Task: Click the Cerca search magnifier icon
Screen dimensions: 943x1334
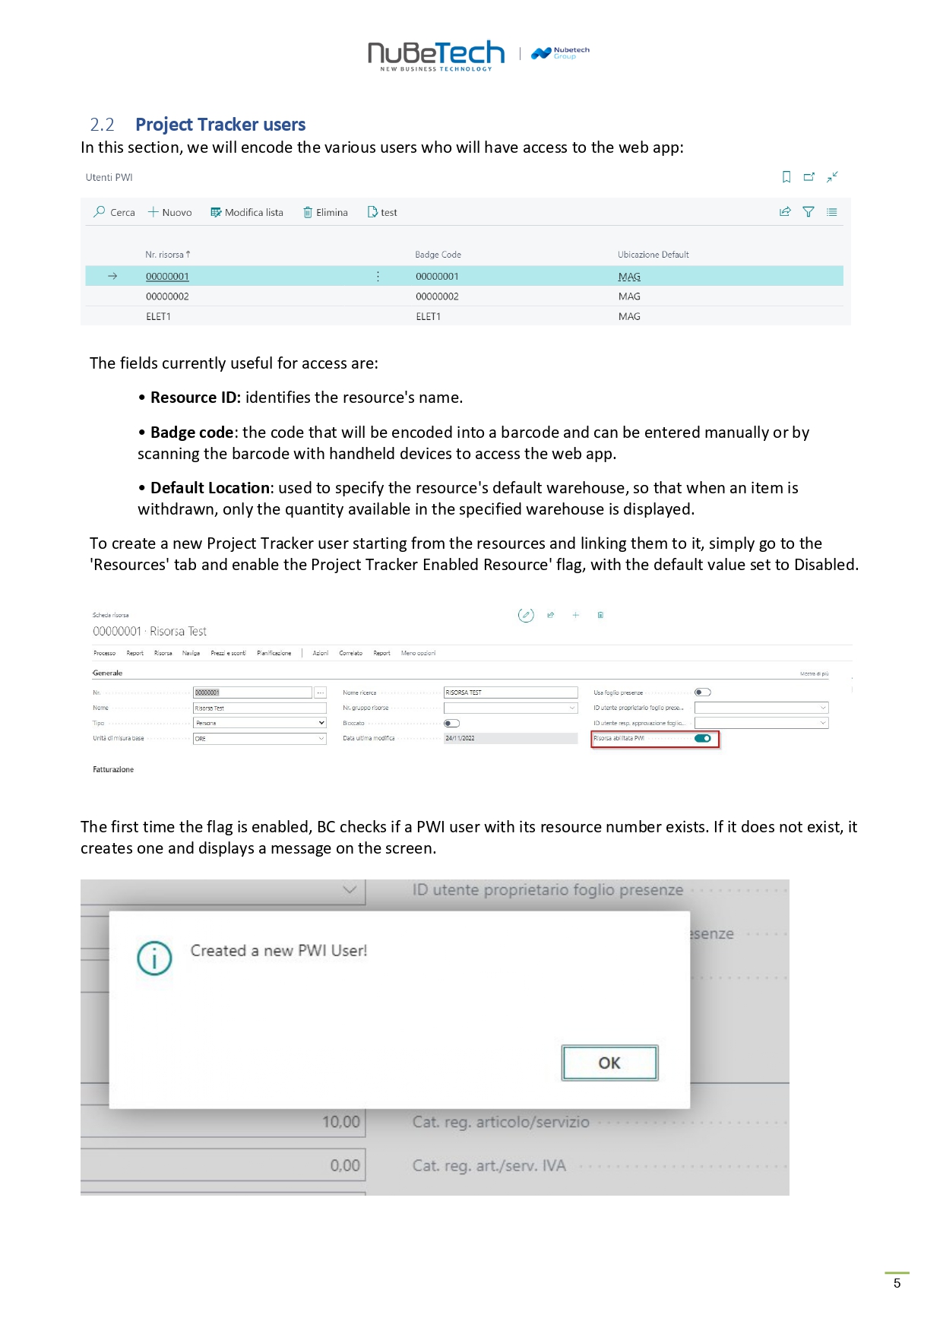Action: pos(100,212)
